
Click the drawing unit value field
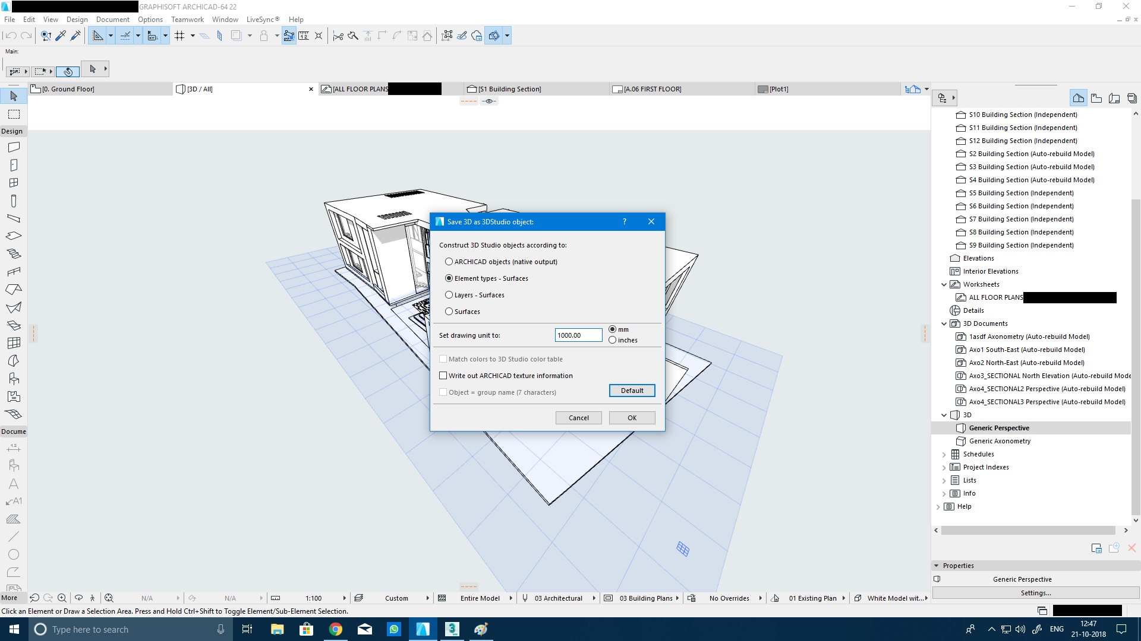(578, 335)
